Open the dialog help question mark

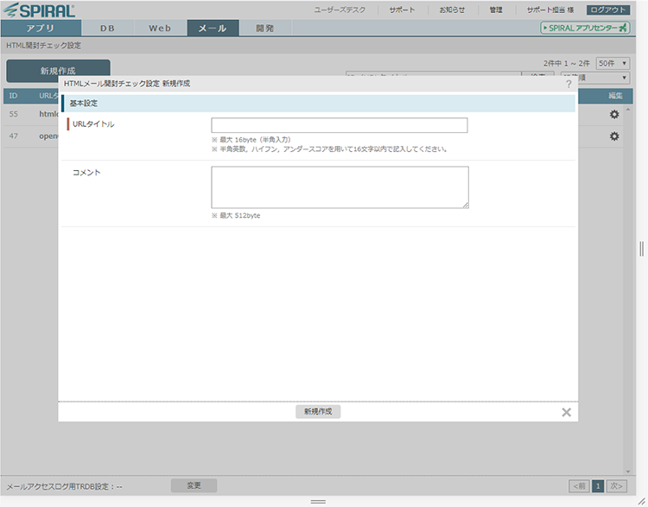(569, 84)
